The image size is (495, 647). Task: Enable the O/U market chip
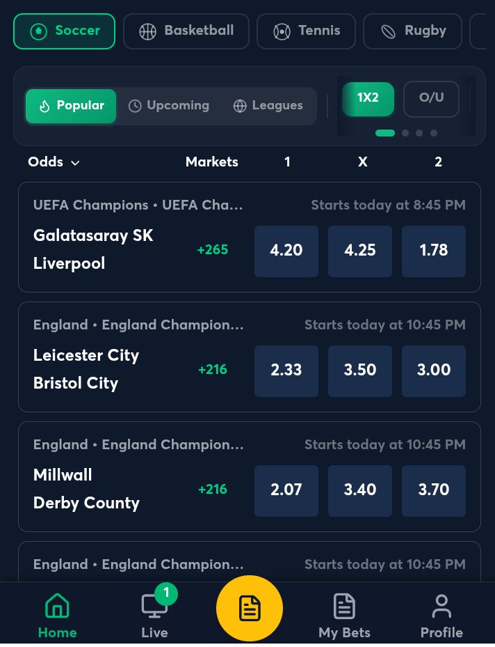(x=431, y=98)
